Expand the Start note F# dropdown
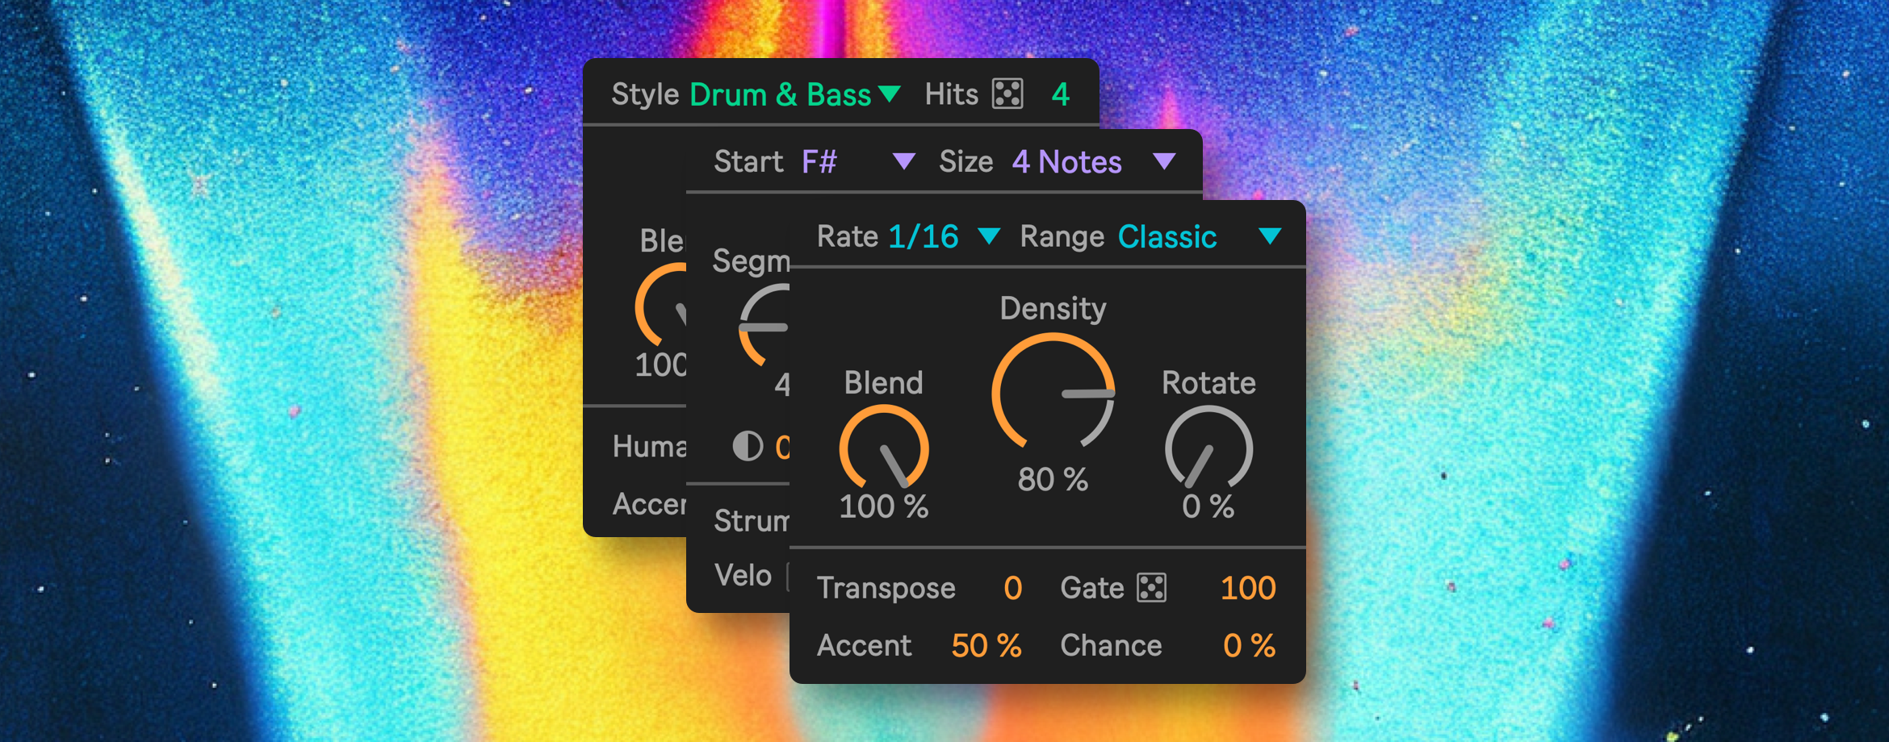 point(903,162)
